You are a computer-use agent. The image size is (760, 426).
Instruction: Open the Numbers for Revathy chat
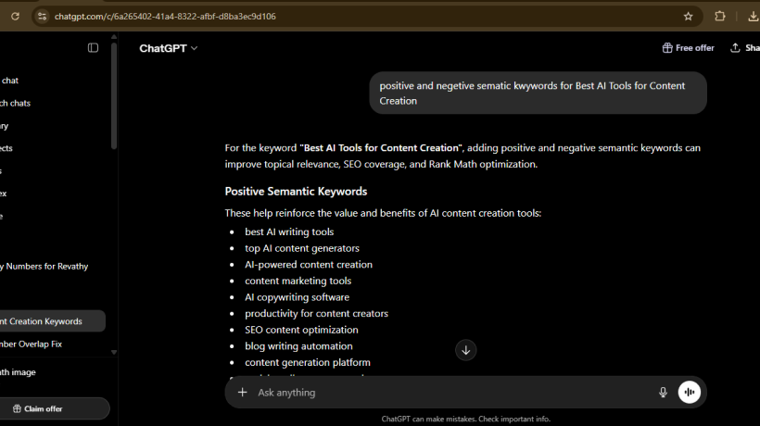coord(44,267)
